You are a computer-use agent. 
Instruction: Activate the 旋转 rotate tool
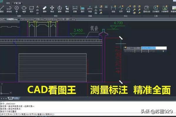[x=60, y=9]
